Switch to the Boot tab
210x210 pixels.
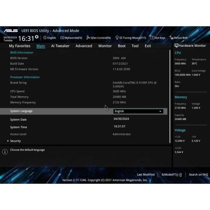[121, 46]
